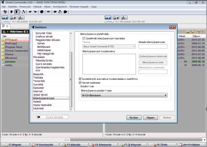
Task: Click the icon inside Gyors keresés box
Action: click(x=39, y=117)
